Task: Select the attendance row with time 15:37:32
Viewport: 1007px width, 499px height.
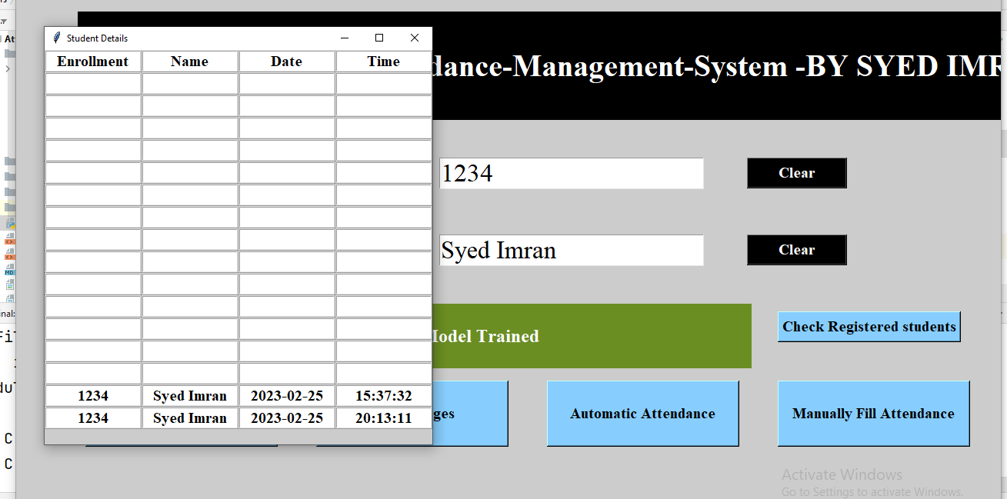Action: click(x=231, y=395)
